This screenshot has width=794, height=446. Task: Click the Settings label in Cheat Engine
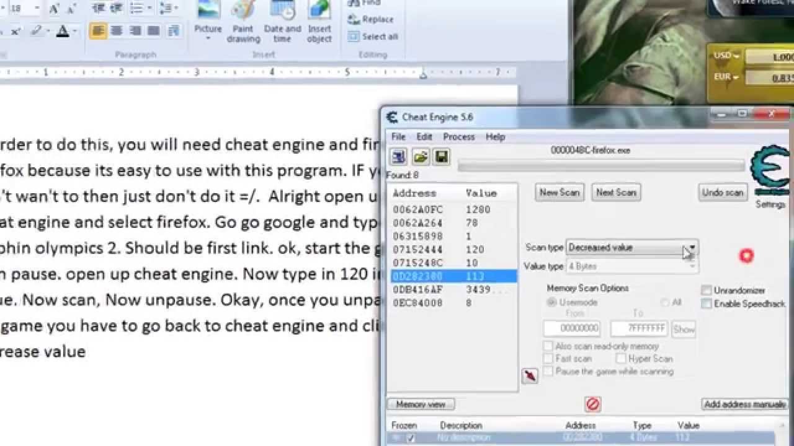pos(770,204)
